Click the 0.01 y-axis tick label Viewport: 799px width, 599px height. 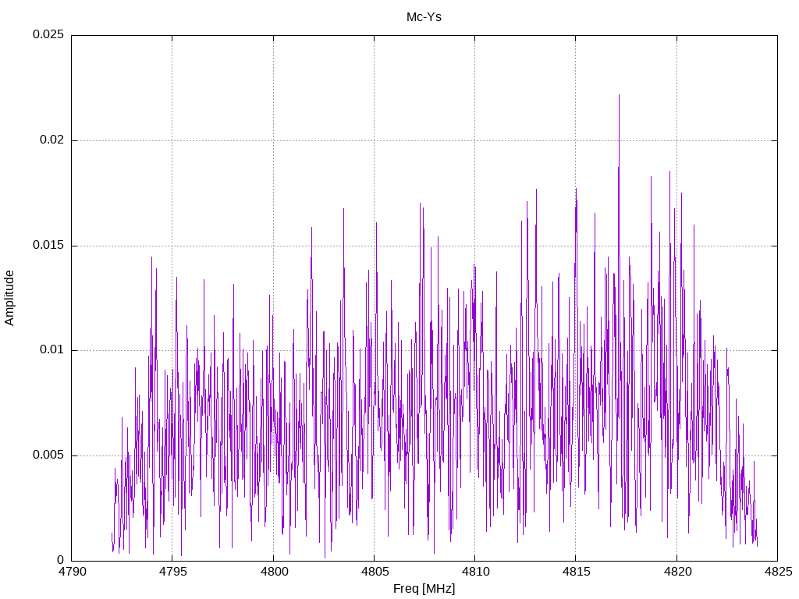coord(52,350)
